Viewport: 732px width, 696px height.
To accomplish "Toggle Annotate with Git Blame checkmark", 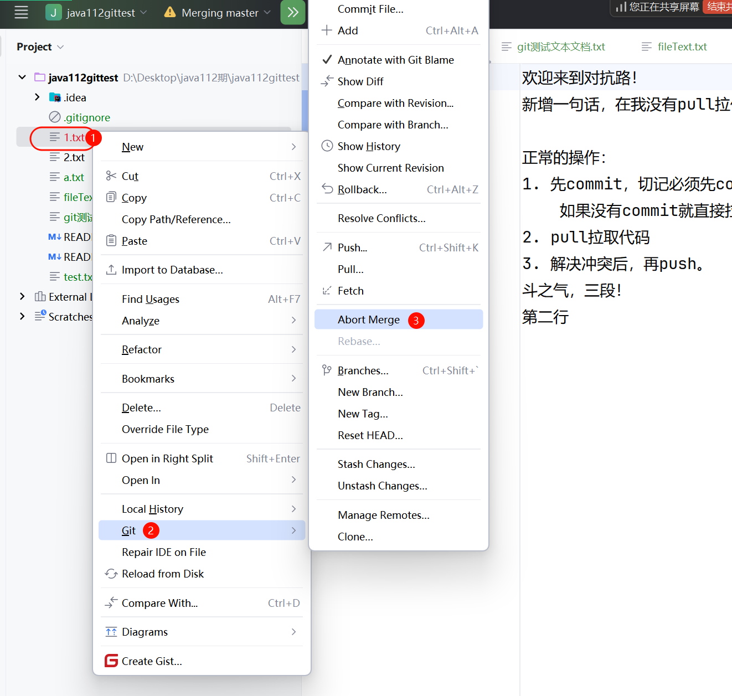I will tap(327, 60).
